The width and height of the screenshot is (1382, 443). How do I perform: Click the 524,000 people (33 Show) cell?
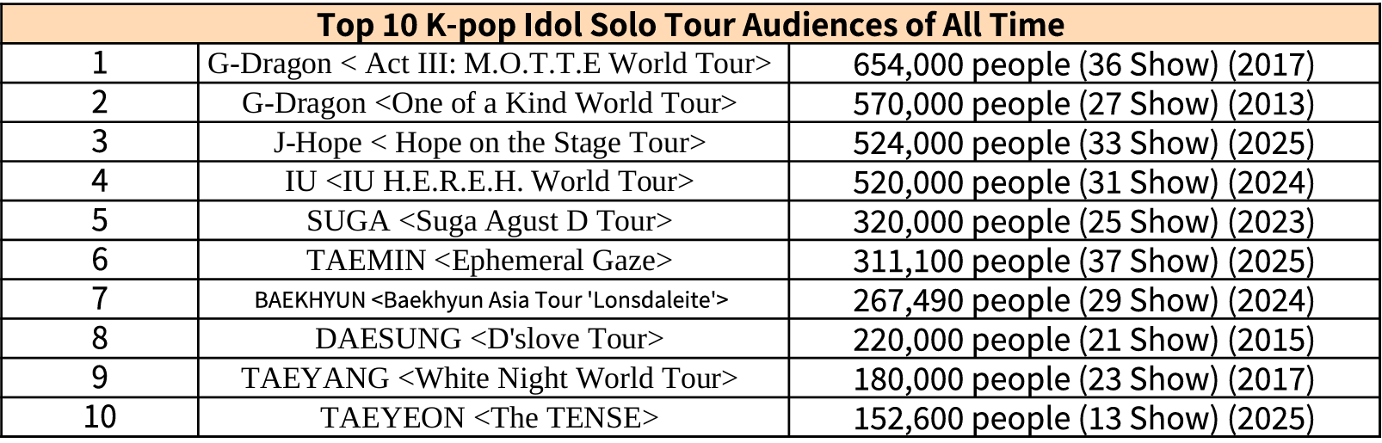[x=1083, y=143]
